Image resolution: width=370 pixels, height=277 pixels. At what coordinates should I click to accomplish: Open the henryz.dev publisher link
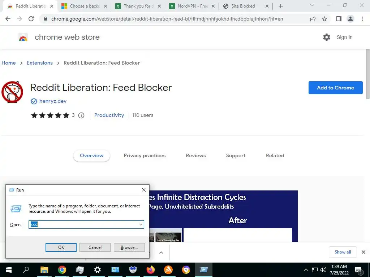click(x=53, y=101)
